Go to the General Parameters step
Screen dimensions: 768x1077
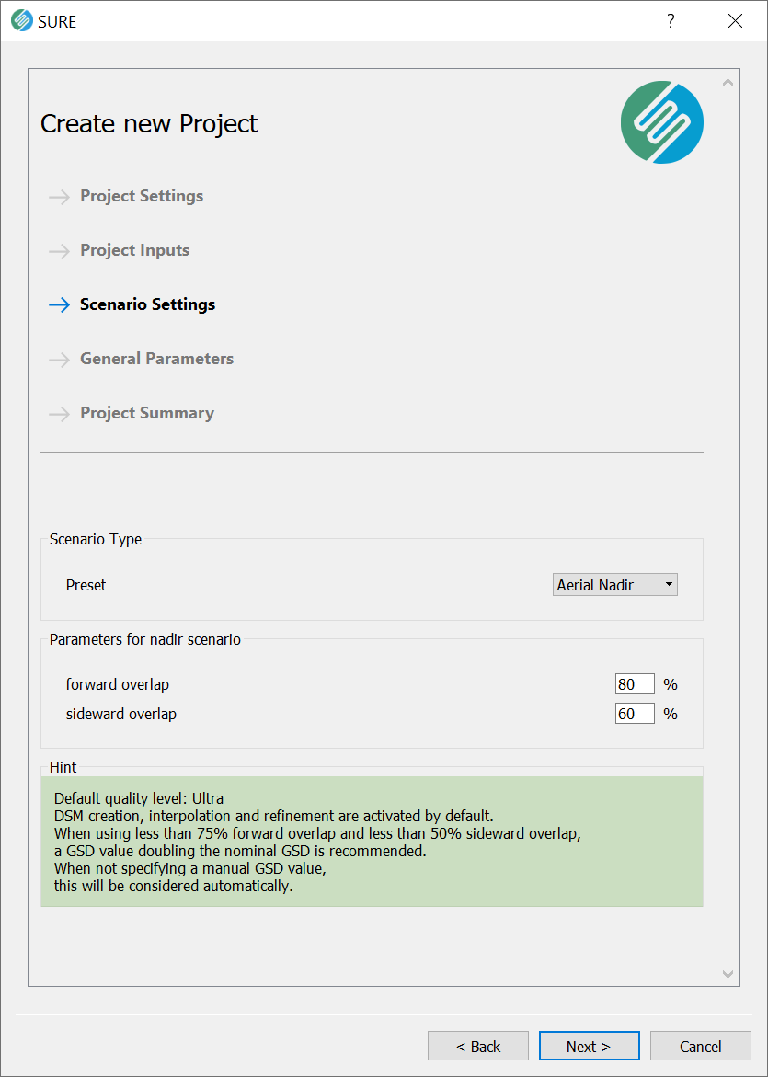(156, 359)
